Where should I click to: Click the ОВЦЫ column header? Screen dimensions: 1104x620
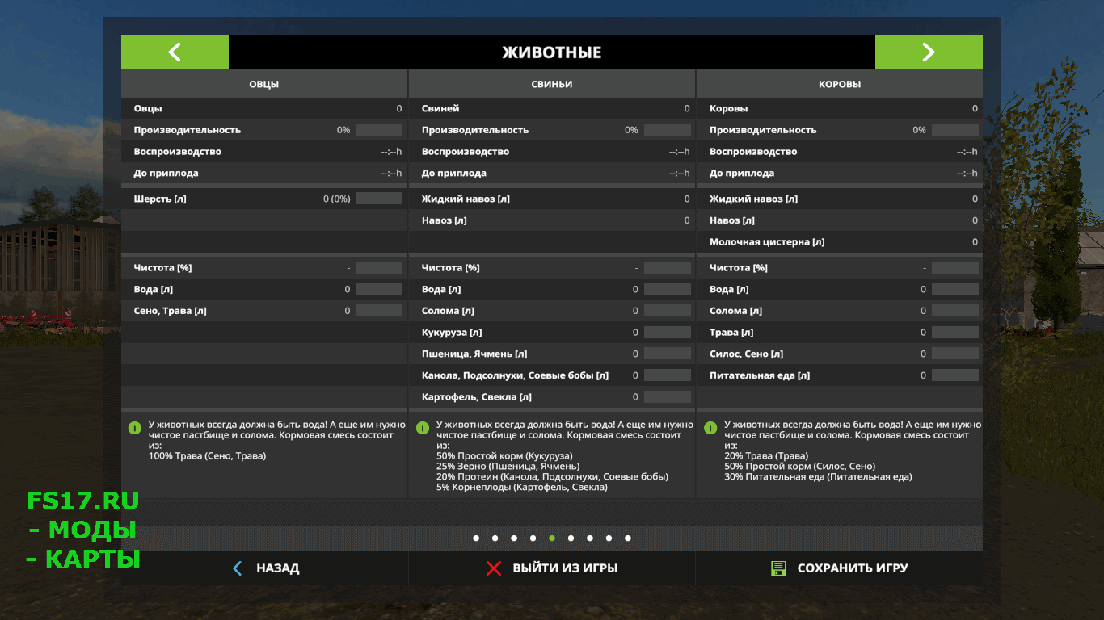tap(264, 84)
